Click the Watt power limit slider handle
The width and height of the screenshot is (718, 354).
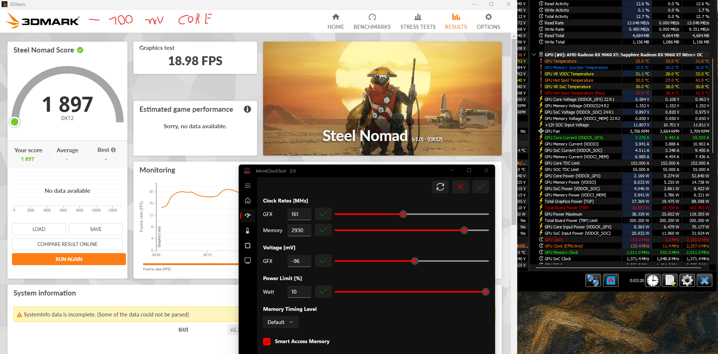(x=486, y=292)
